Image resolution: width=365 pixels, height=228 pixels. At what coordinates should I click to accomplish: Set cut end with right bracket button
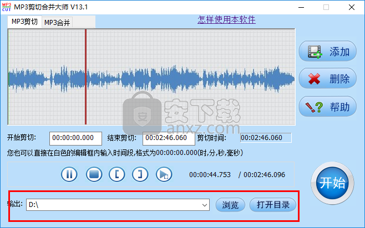(x=140, y=174)
